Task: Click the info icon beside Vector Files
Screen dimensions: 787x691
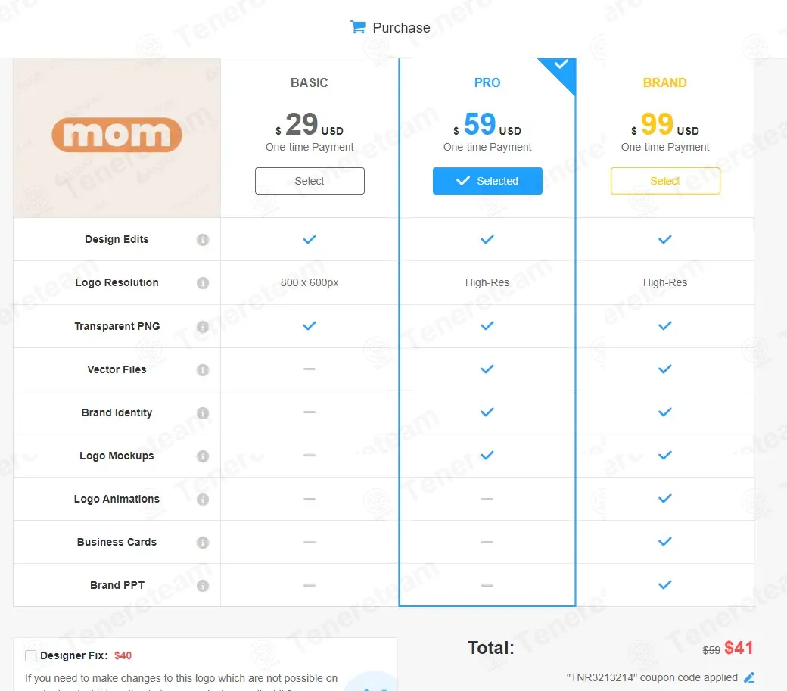Action: click(203, 370)
